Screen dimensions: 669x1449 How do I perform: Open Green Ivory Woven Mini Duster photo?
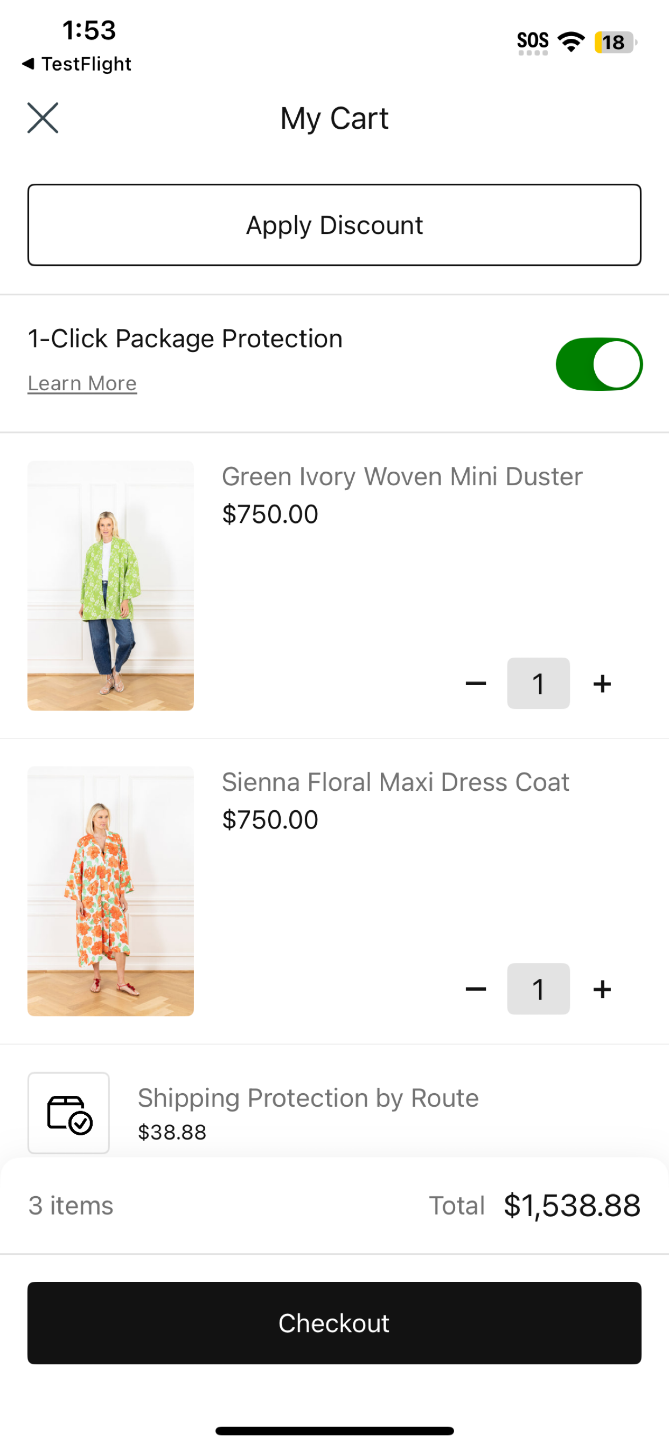(x=111, y=585)
